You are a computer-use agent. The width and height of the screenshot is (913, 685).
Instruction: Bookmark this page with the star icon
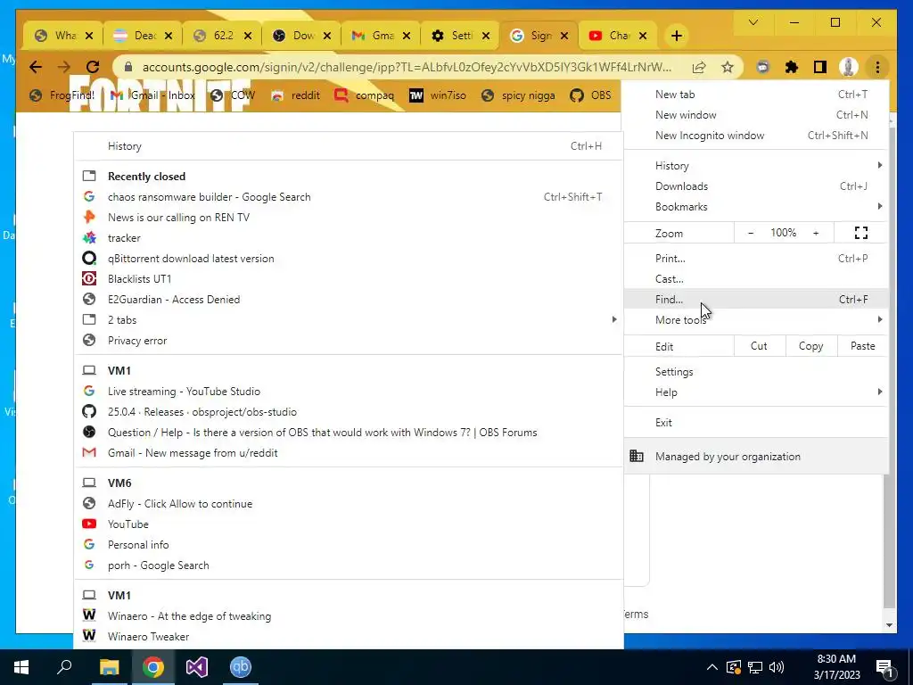tap(728, 67)
